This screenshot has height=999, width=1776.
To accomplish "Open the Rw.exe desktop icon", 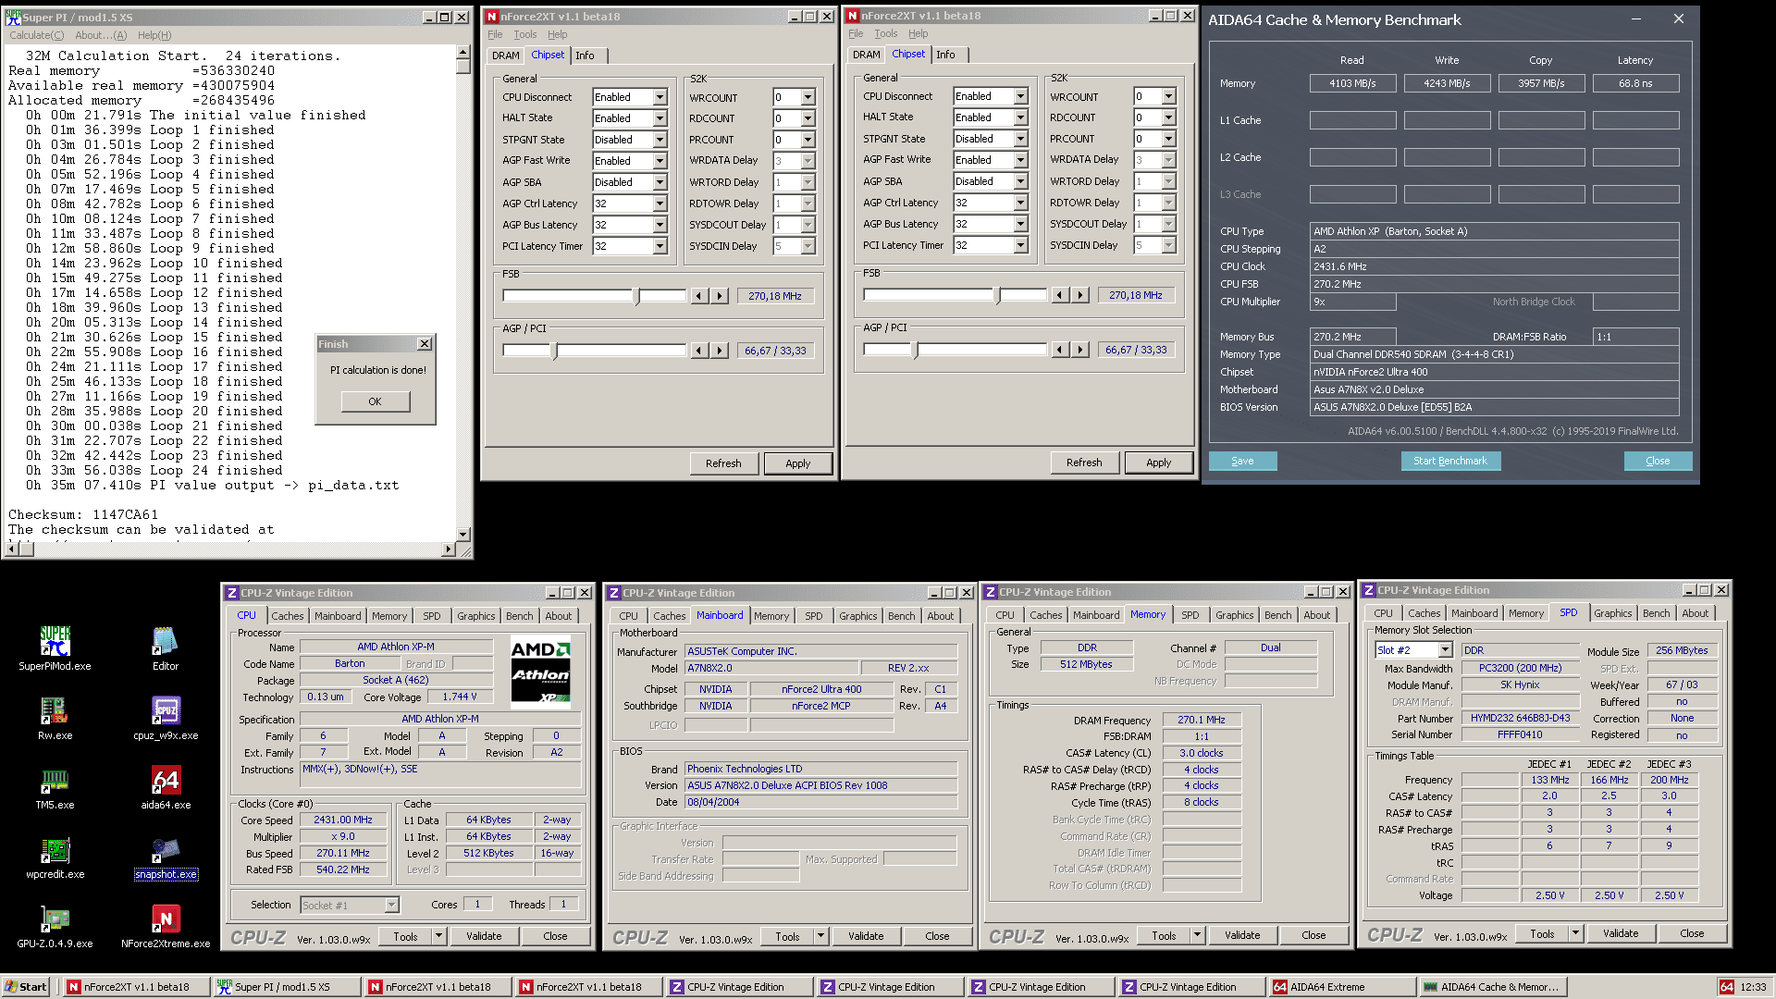I will 55,717.
